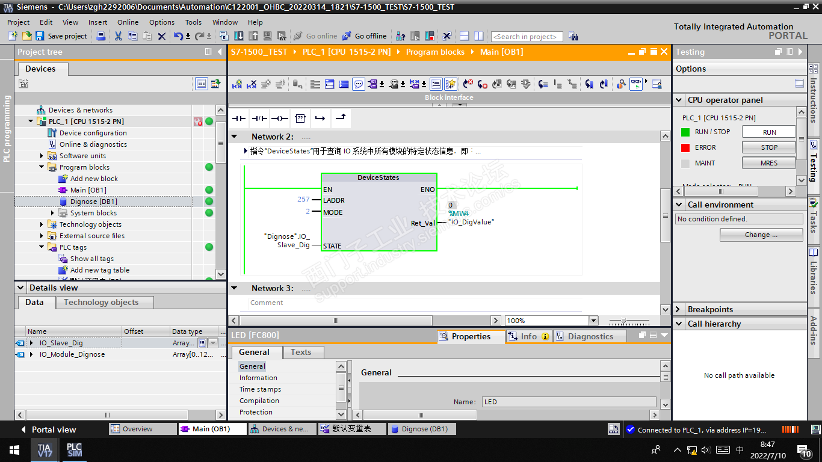Open the Diagnostics tab
The width and height of the screenshot is (822, 462).
[590, 336]
